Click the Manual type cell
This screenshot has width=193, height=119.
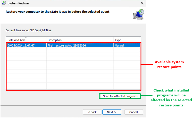tap(119, 45)
